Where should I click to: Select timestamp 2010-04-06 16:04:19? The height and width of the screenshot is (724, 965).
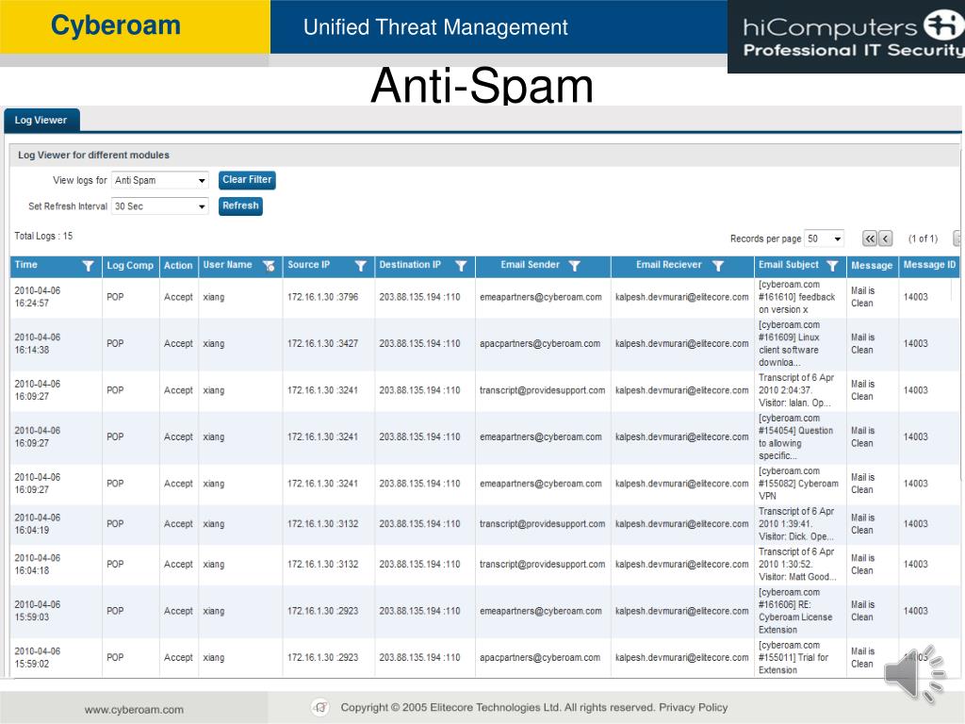(x=38, y=524)
